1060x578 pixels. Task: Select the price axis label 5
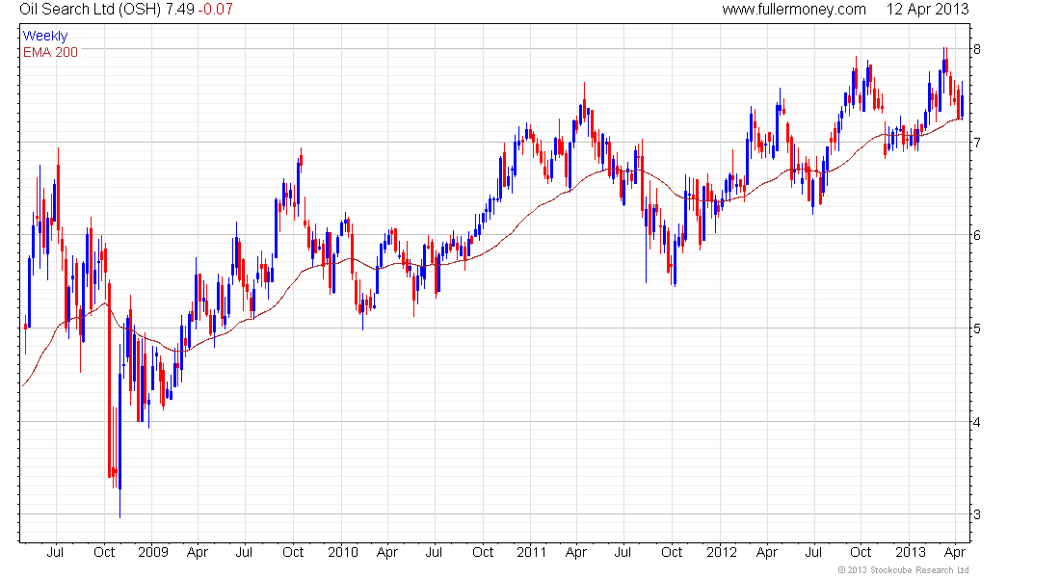977,328
